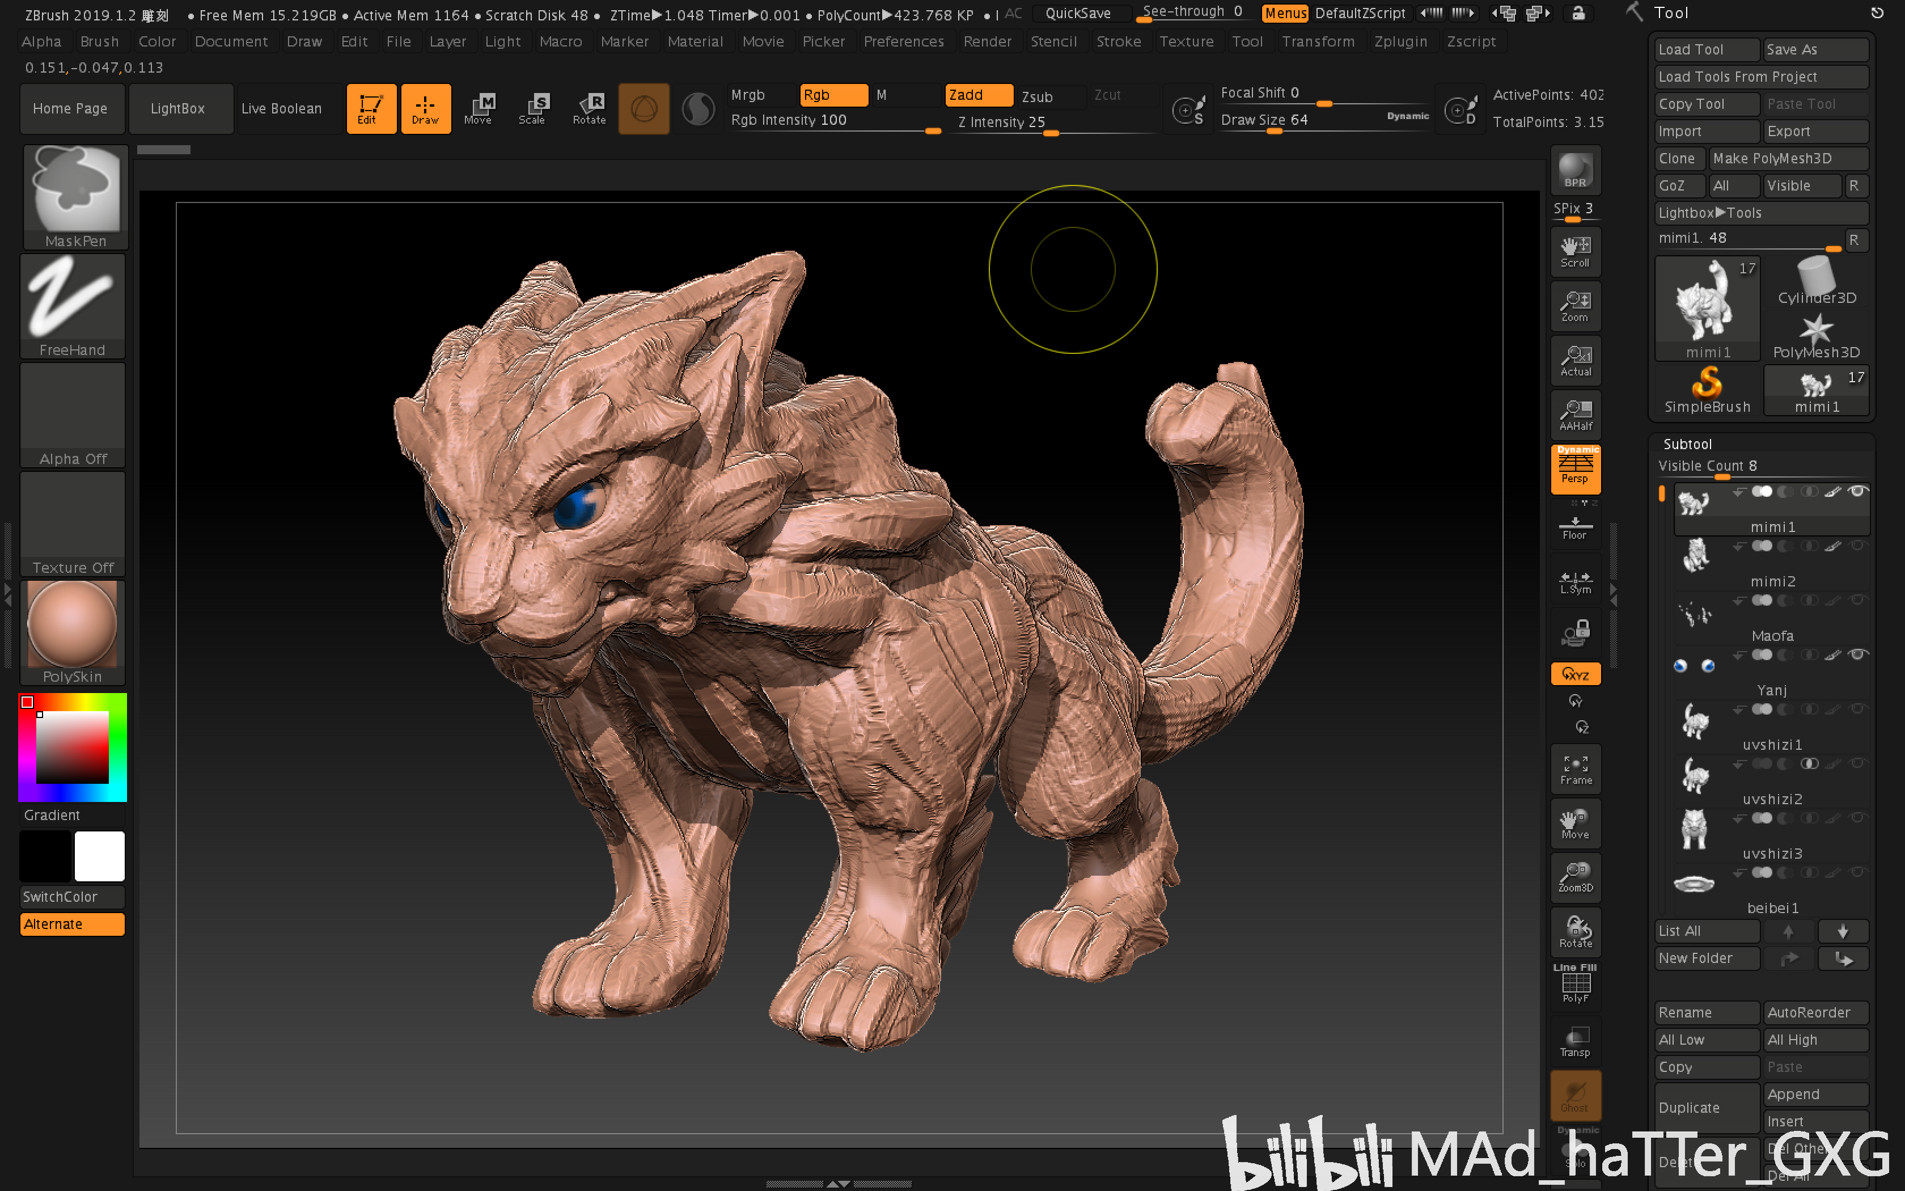The image size is (1905, 1191).
Task: Open the Transform menu
Action: click(x=1318, y=42)
